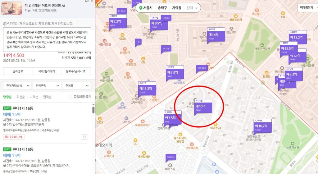Click the 로데오거리 street label on map
The width and height of the screenshot is (318, 174).
click(x=104, y=145)
